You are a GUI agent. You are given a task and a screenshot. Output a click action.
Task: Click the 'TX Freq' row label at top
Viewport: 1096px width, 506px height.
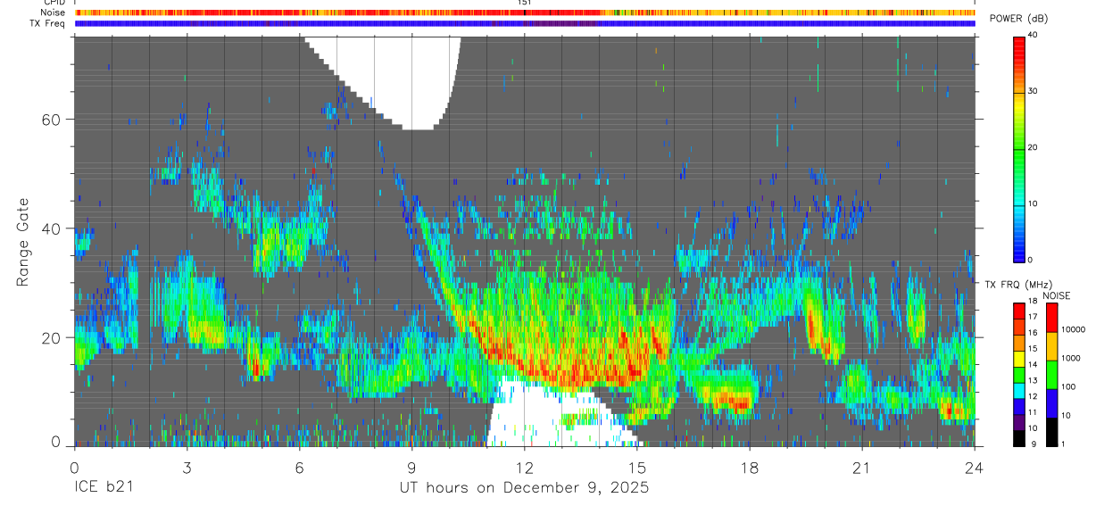pos(48,23)
